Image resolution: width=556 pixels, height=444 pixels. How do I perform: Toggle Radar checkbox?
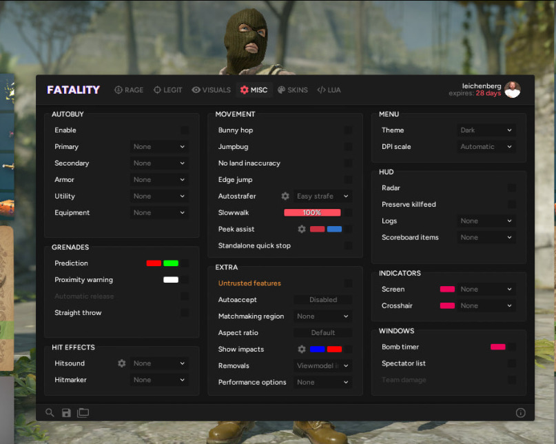[512, 188]
